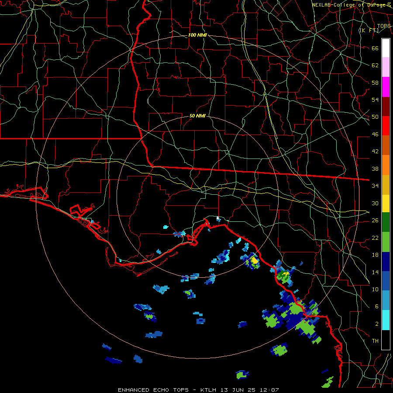Click the '46' scale value
The image size is (393, 393).
[375, 134]
